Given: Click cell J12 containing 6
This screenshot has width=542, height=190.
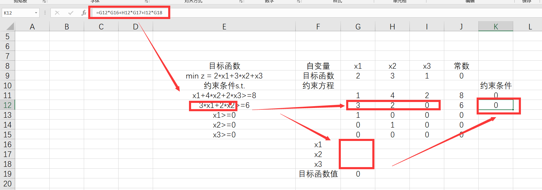Looking at the screenshot, I should click(461, 105).
